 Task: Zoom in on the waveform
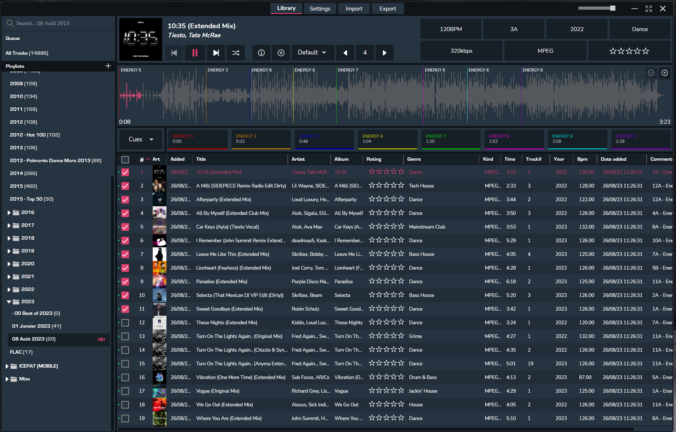(x=665, y=73)
